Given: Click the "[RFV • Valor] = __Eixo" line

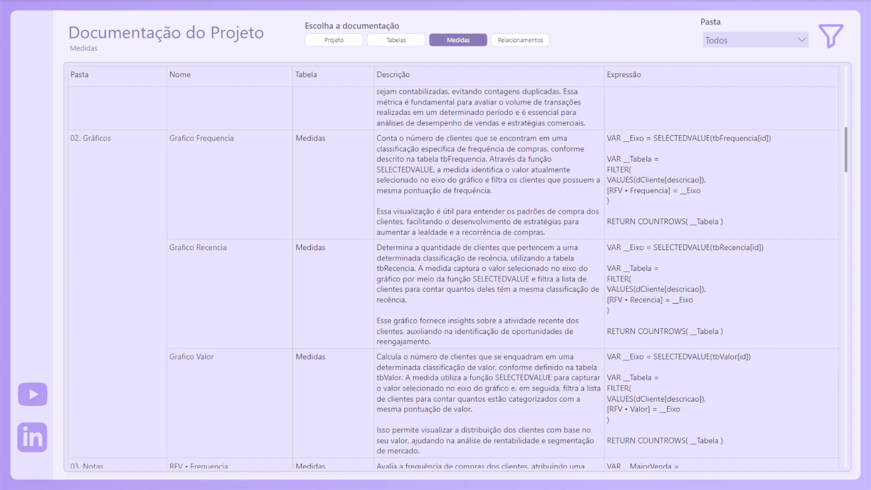Looking at the screenshot, I should click(643, 409).
